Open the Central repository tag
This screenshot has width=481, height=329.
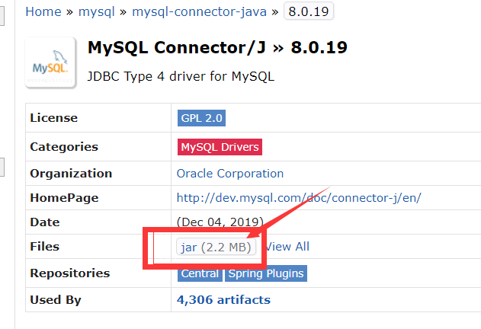200,273
